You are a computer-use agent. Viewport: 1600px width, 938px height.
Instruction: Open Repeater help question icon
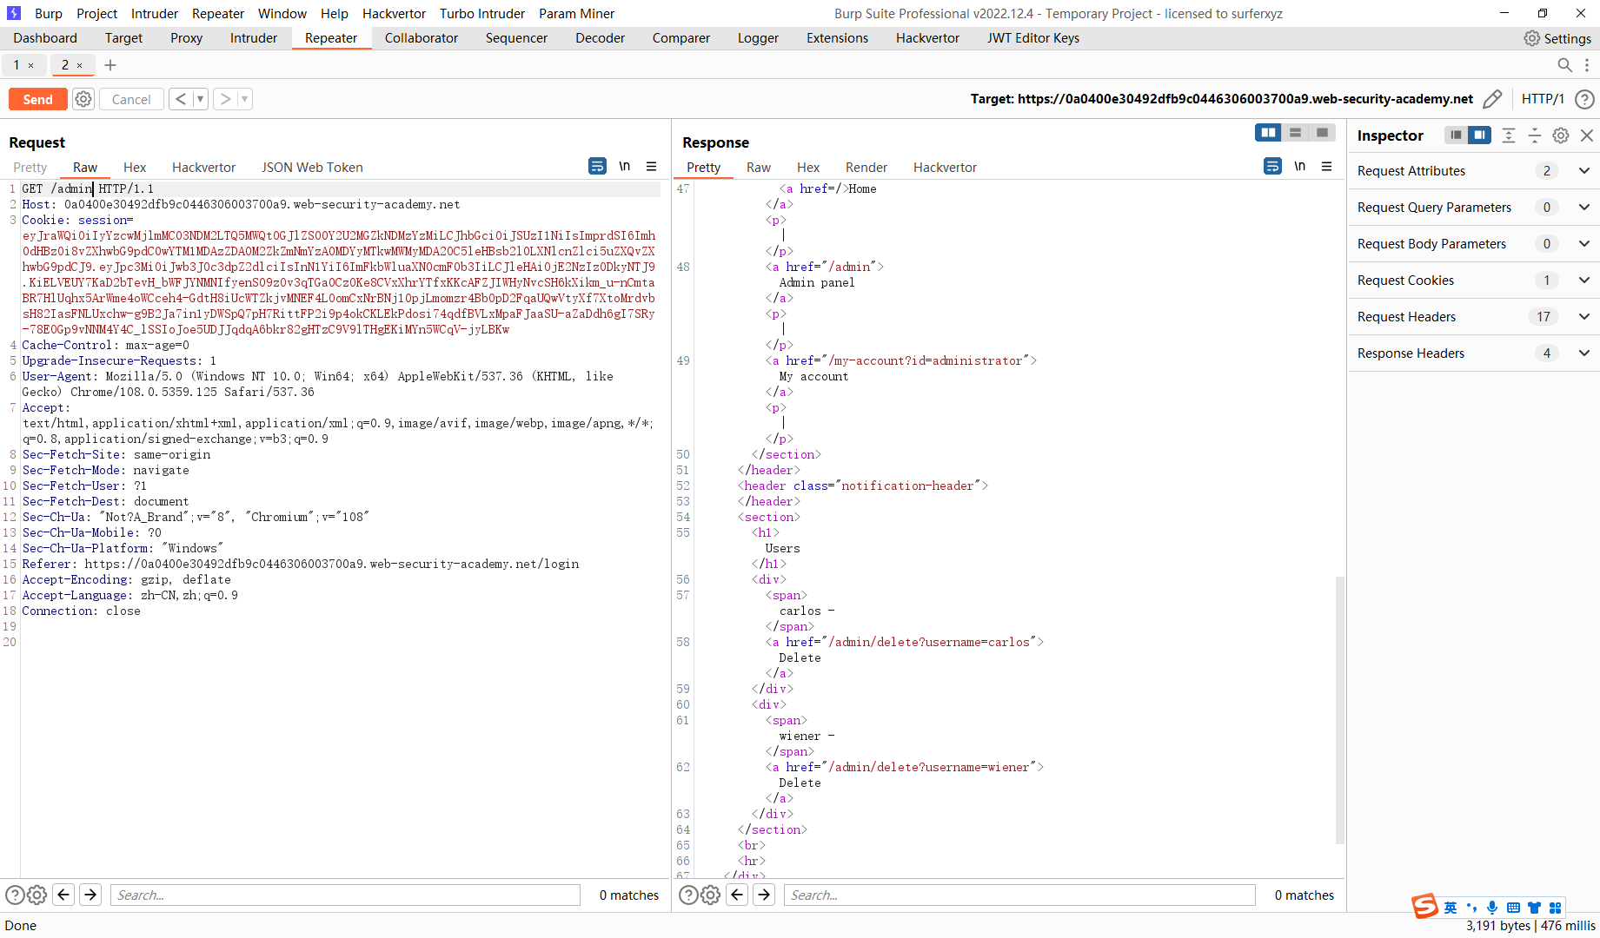tap(1584, 99)
